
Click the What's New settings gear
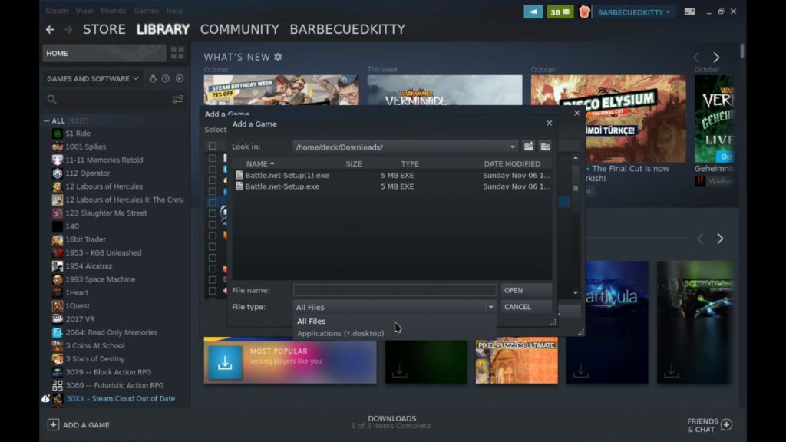pyautogui.click(x=278, y=57)
